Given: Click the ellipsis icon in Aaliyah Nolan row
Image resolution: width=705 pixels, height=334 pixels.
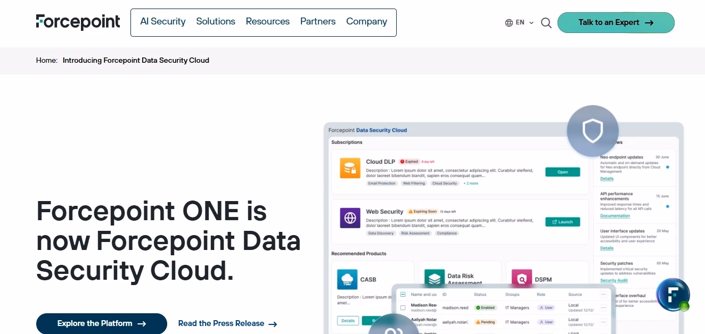Looking at the screenshot, I should 603,322.
